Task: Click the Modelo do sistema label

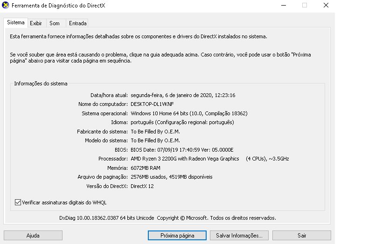Action: click(106, 140)
